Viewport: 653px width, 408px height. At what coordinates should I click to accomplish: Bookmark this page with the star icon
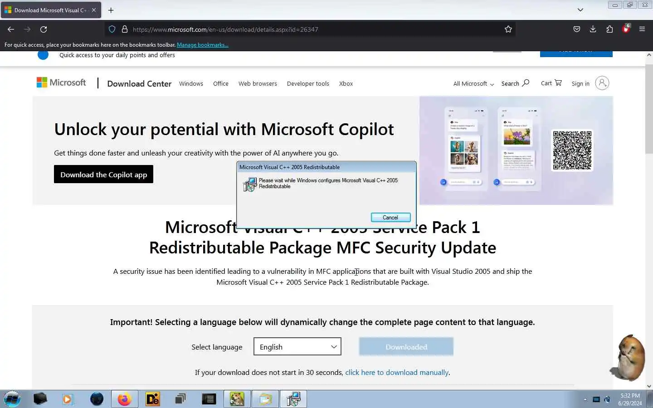coord(508,29)
